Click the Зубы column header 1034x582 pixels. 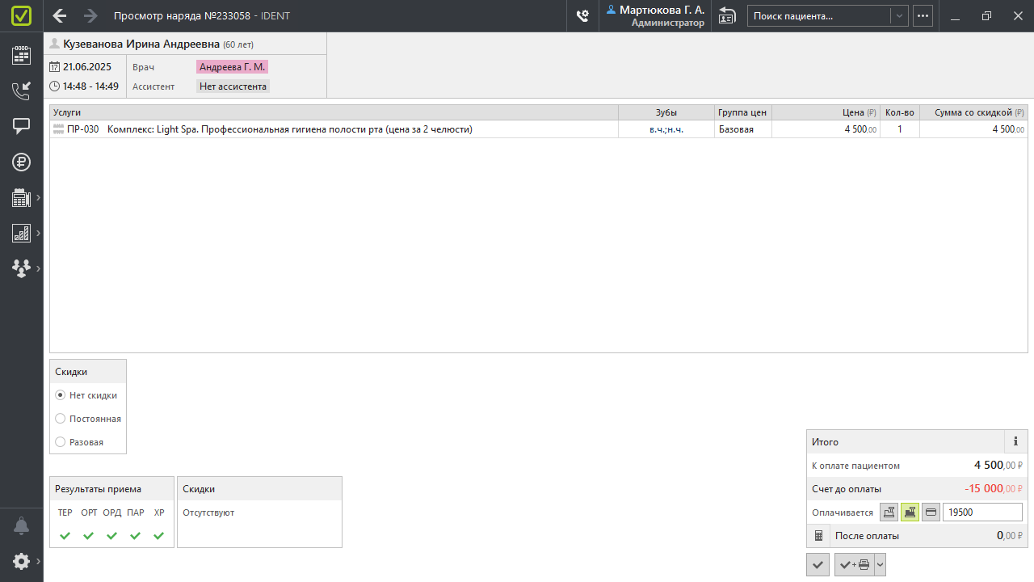666,112
